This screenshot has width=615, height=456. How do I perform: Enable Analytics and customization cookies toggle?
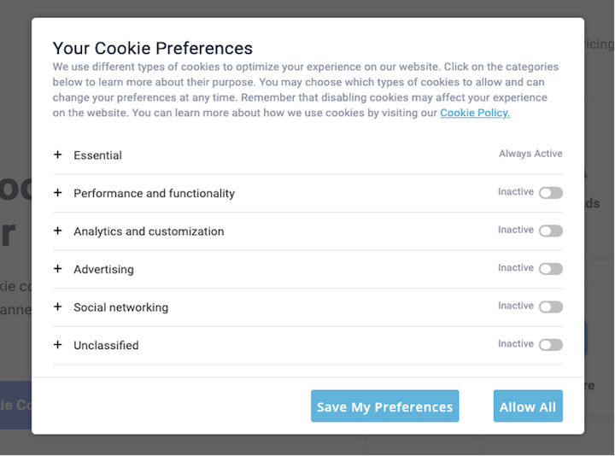551,231
